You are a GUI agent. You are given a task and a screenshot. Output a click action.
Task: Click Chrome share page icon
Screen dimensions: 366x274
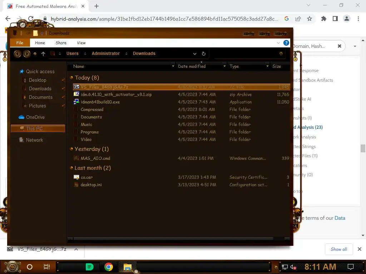pyautogui.click(x=298, y=19)
